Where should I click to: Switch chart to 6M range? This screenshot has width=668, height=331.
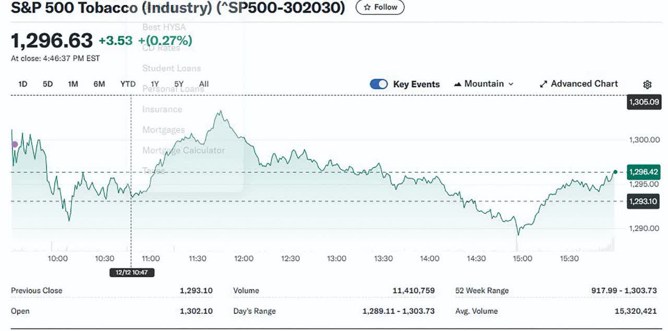click(x=99, y=84)
